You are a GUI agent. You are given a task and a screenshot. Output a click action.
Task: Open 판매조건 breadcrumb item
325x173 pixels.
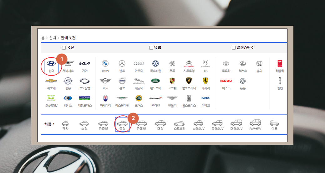coord(68,38)
